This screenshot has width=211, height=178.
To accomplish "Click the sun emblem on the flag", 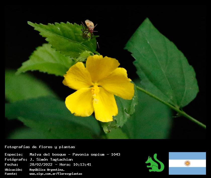I will point(187,163).
